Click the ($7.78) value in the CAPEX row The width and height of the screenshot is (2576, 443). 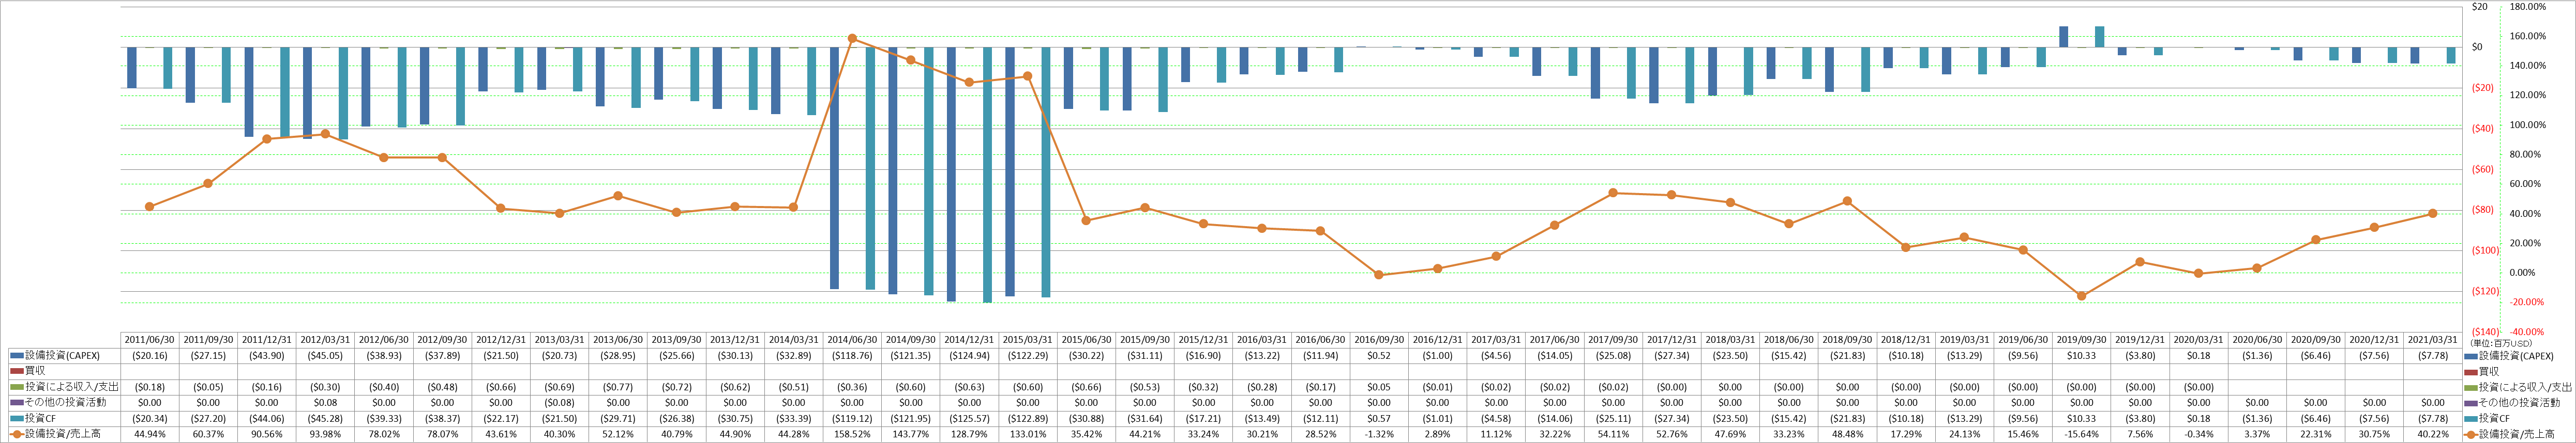2433,355
